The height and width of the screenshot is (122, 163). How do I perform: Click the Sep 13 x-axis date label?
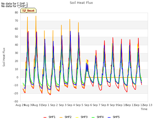[x=148, y=105]
